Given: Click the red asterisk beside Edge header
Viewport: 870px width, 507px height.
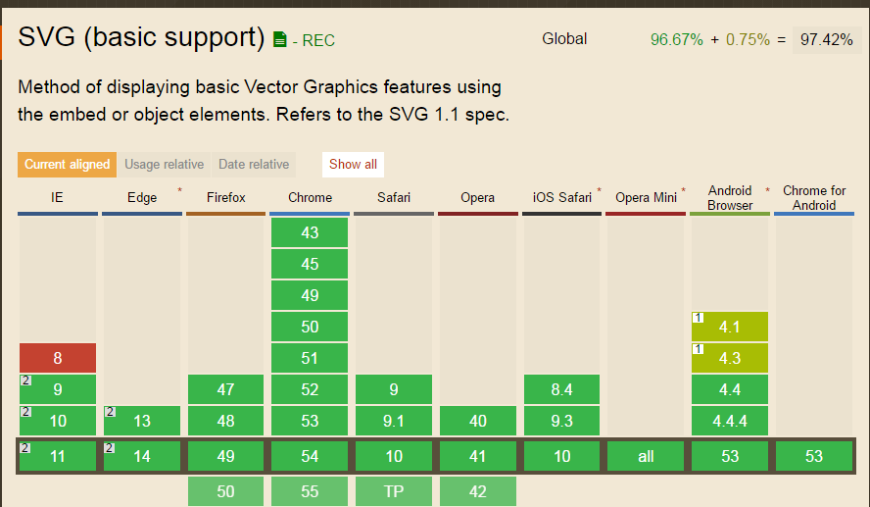Looking at the screenshot, I should tap(179, 190).
